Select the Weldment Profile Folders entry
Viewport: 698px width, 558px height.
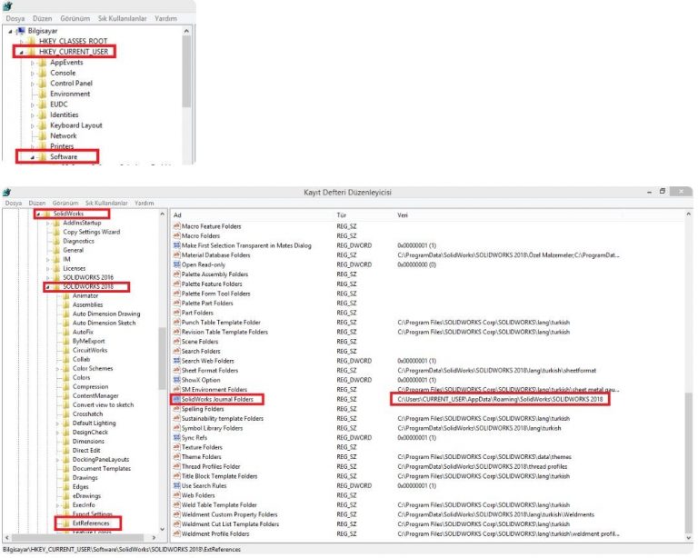pyautogui.click(x=216, y=533)
